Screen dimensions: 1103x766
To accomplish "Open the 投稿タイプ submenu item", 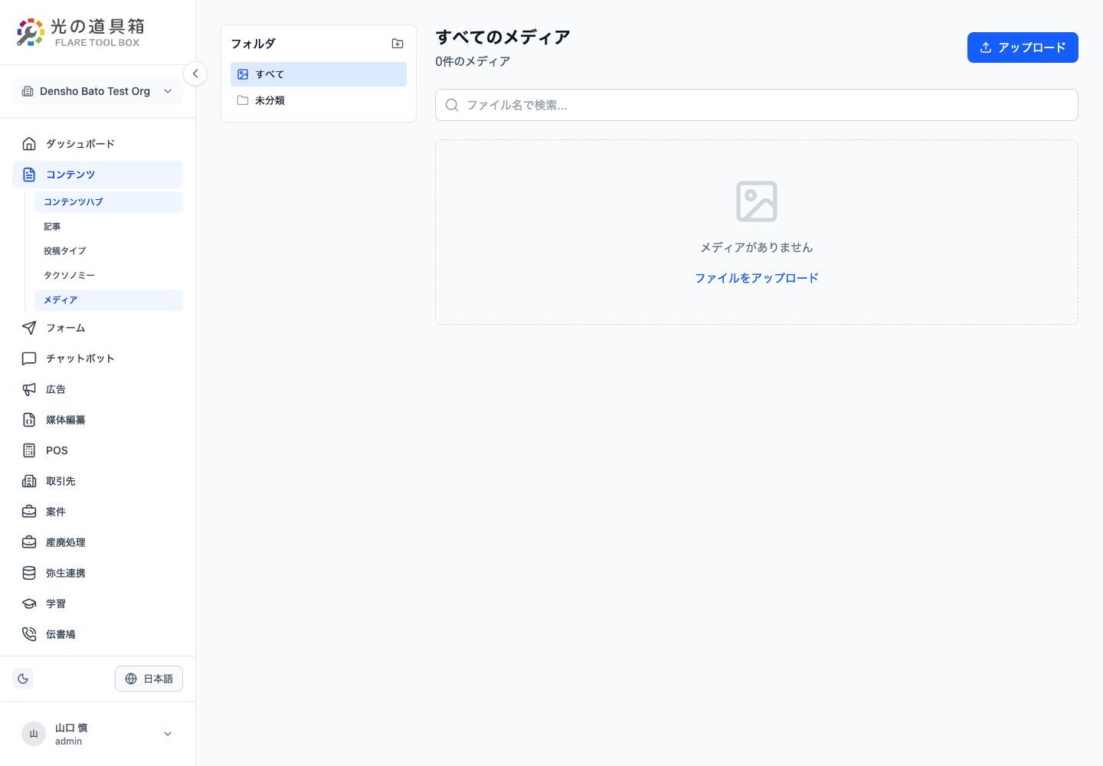I will [109, 251].
